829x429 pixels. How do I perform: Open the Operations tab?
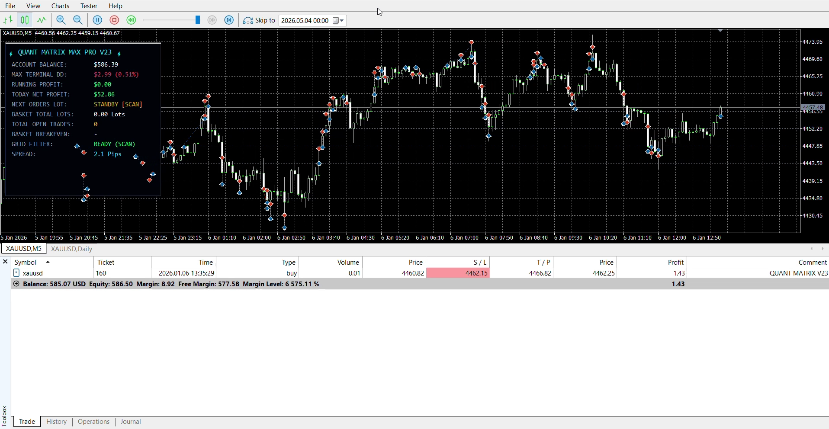94,422
